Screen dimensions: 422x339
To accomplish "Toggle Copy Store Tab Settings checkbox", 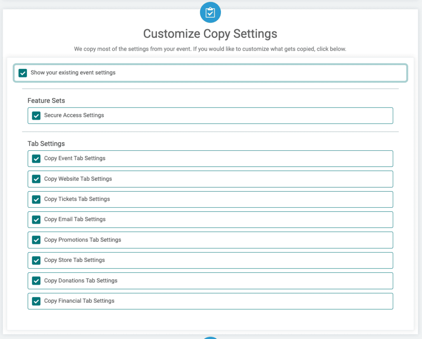I will (36, 260).
